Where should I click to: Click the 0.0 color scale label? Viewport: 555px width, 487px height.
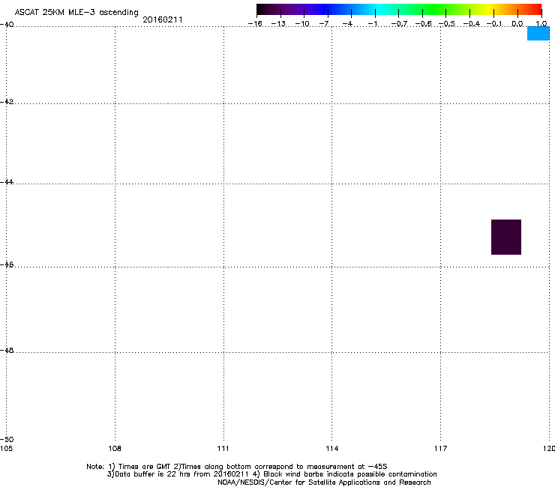click(x=517, y=24)
